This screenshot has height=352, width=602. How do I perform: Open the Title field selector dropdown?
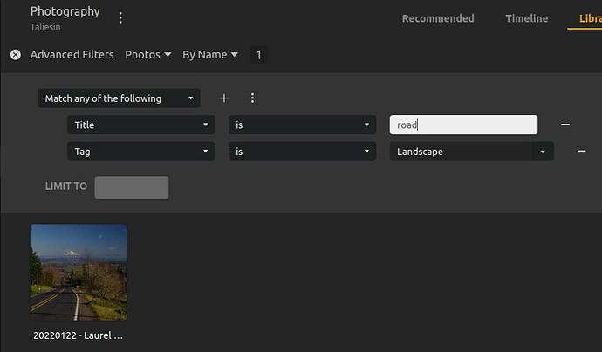point(140,125)
